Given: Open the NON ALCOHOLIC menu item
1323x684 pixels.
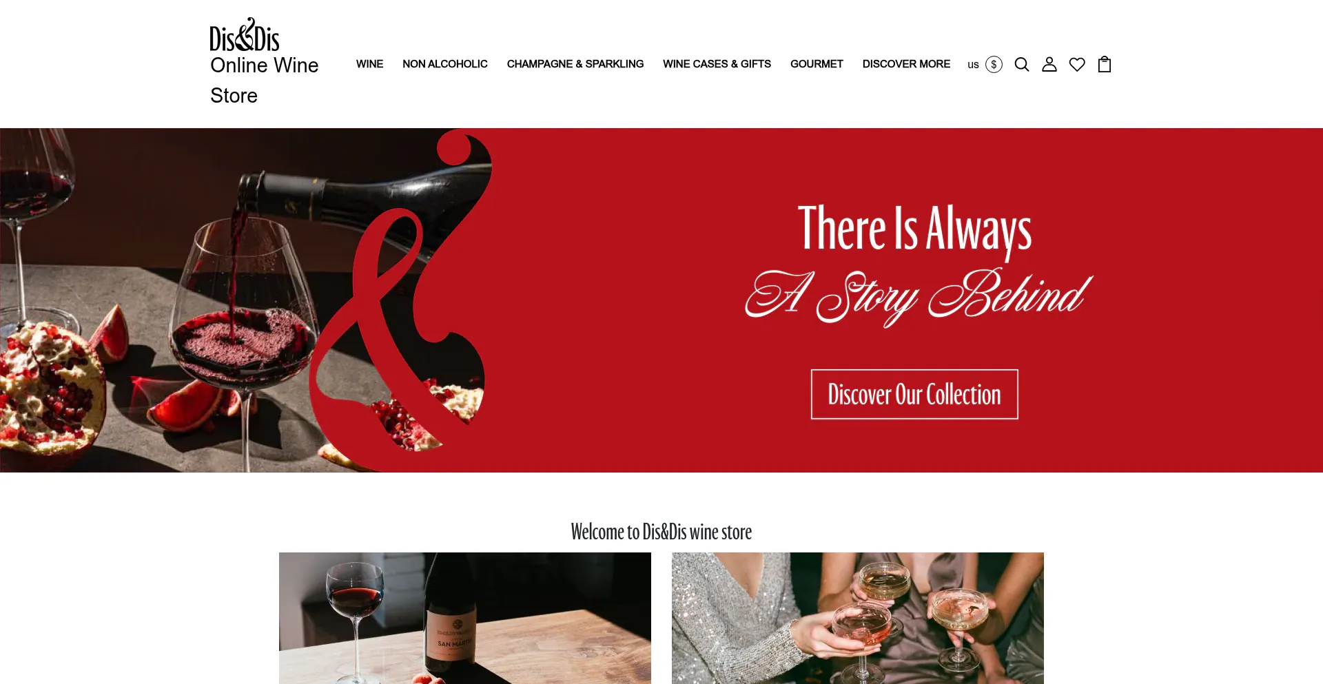Looking at the screenshot, I should tap(445, 64).
